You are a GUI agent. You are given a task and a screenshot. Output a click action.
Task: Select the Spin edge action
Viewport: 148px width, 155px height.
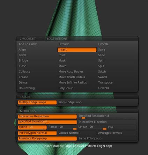(101, 61)
